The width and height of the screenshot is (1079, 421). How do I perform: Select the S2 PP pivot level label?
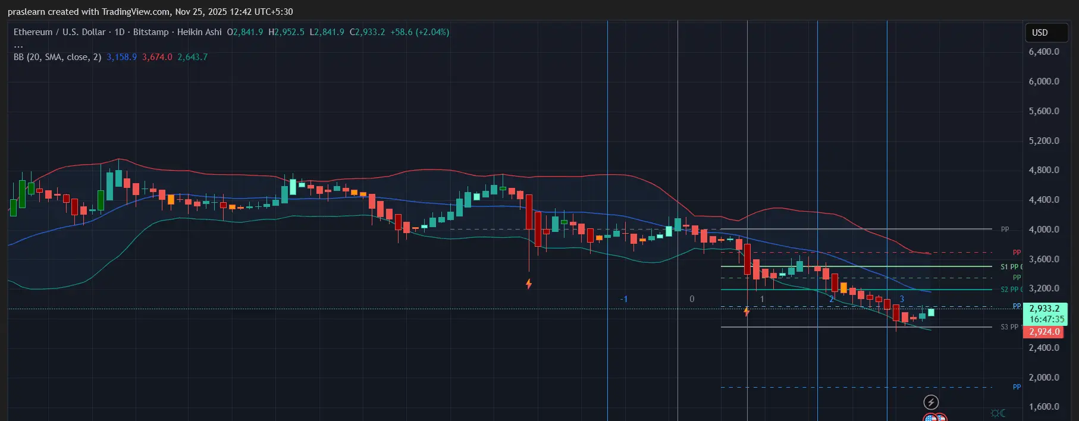tap(1011, 290)
